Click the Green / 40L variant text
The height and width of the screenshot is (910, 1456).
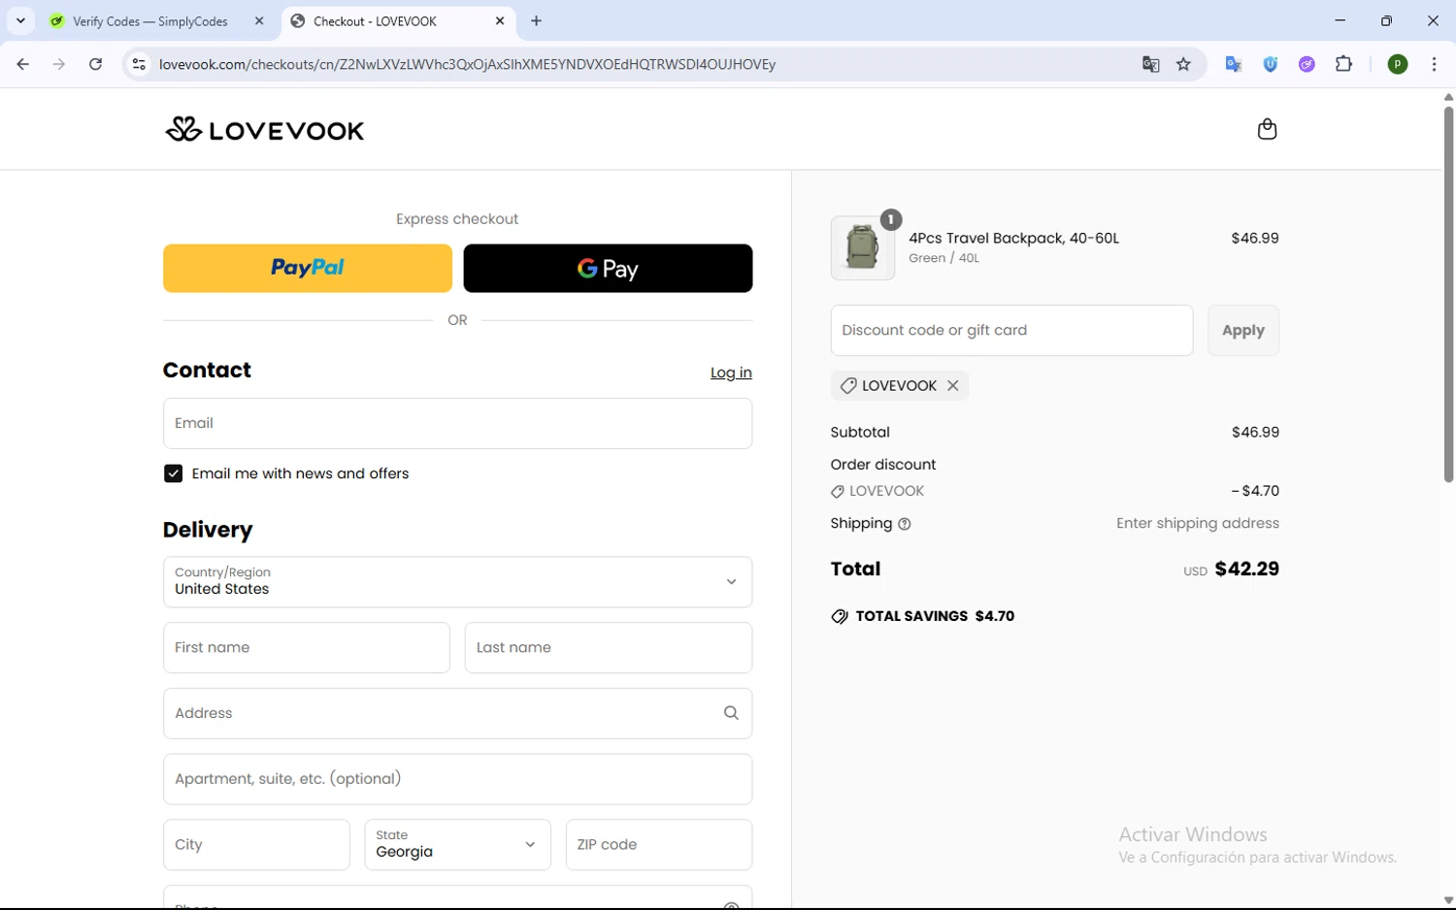[x=943, y=258]
